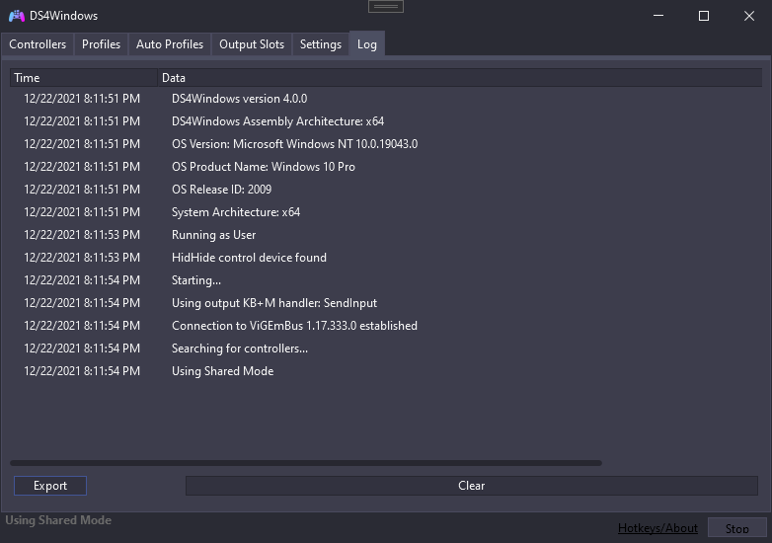Clear the log entries
The image size is (772, 543).
(471, 486)
